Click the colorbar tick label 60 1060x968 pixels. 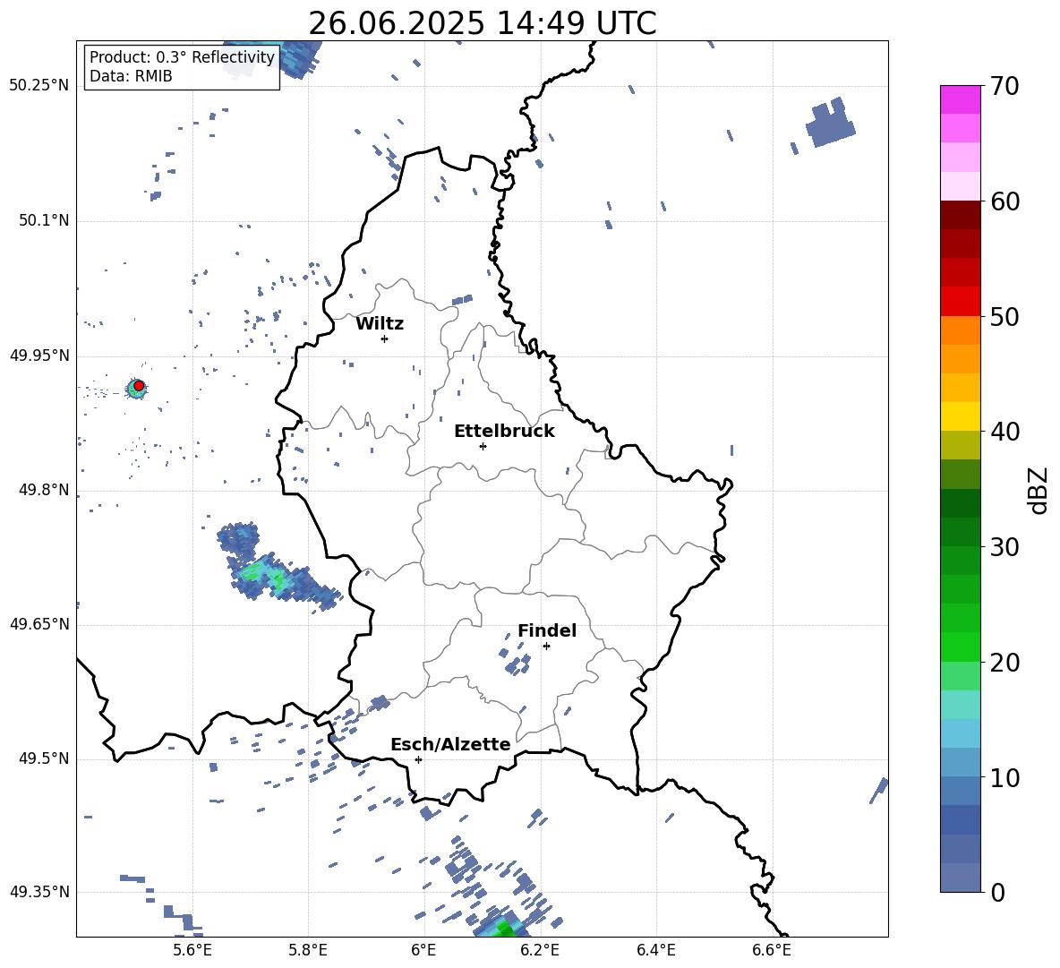[x=1004, y=201]
